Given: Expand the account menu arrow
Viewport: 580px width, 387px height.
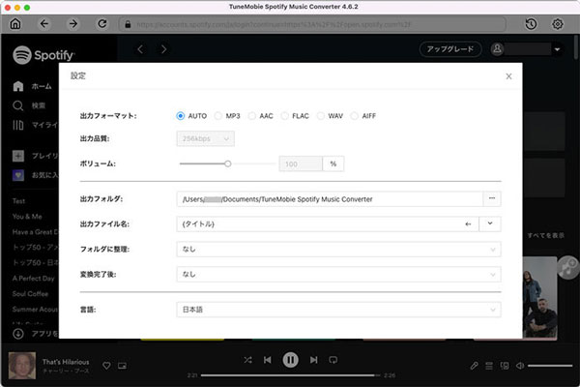Looking at the screenshot, I should click(x=557, y=49).
